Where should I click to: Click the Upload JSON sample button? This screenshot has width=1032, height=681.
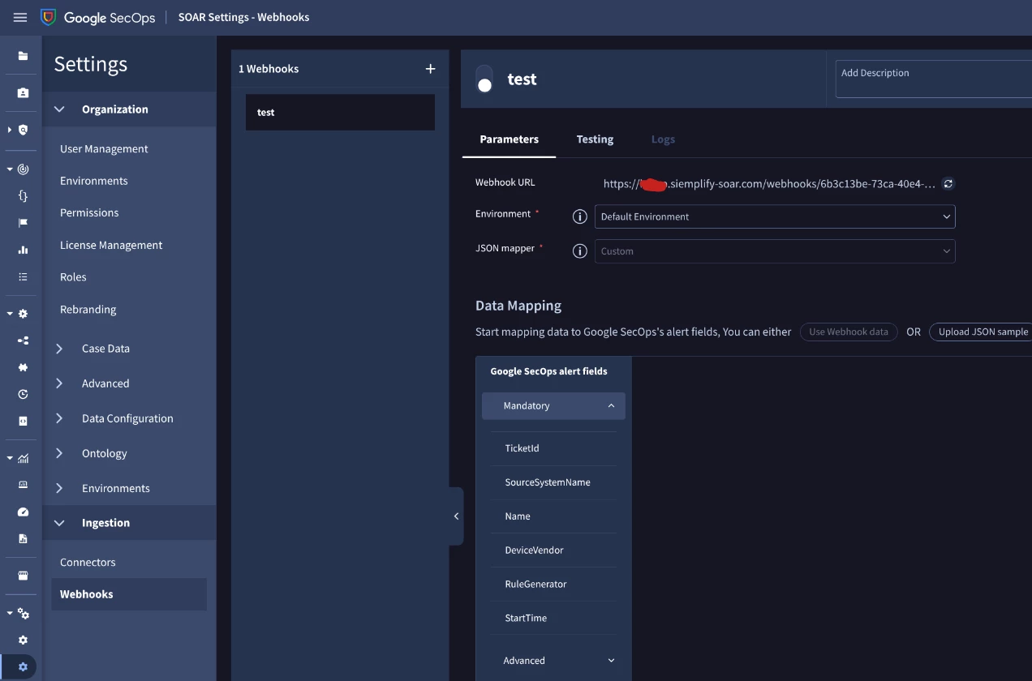coord(983,332)
